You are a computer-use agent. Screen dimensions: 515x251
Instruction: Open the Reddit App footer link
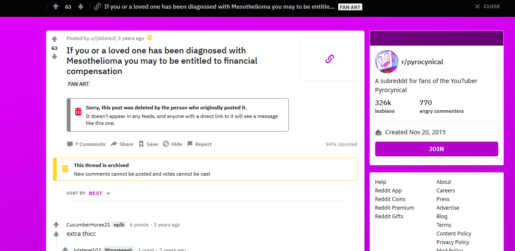click(388, 191)
